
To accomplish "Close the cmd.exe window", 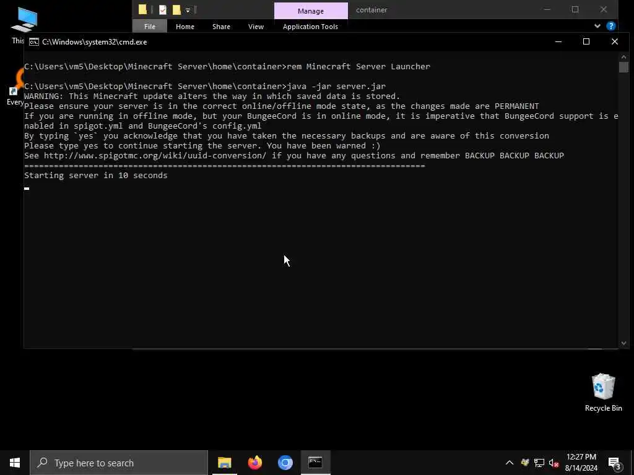I will click(x=614, y=41).
